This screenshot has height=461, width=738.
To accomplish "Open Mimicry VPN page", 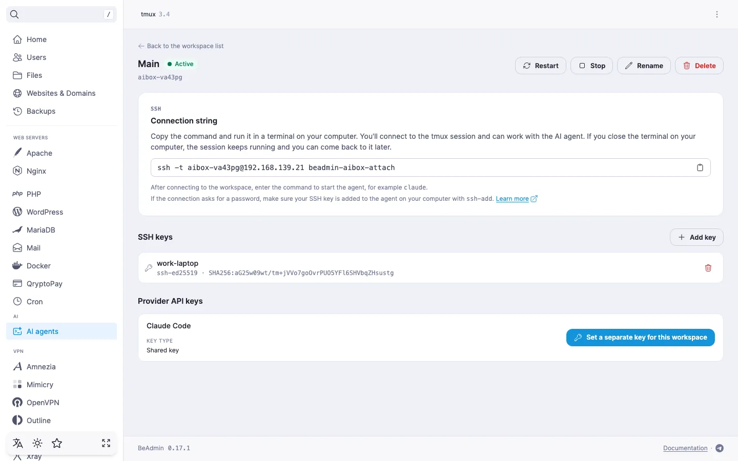I will (61, 385).
